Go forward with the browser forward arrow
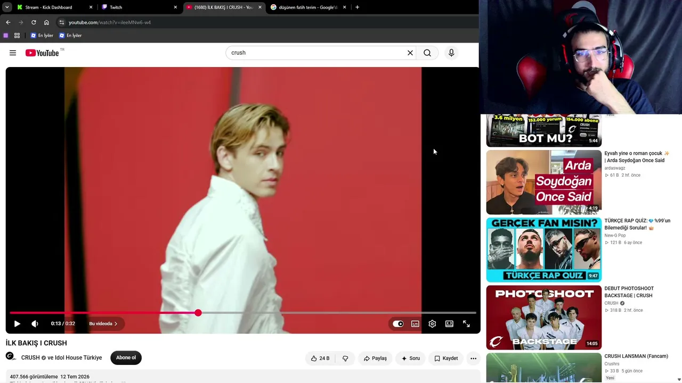 (x=21, y=22)
